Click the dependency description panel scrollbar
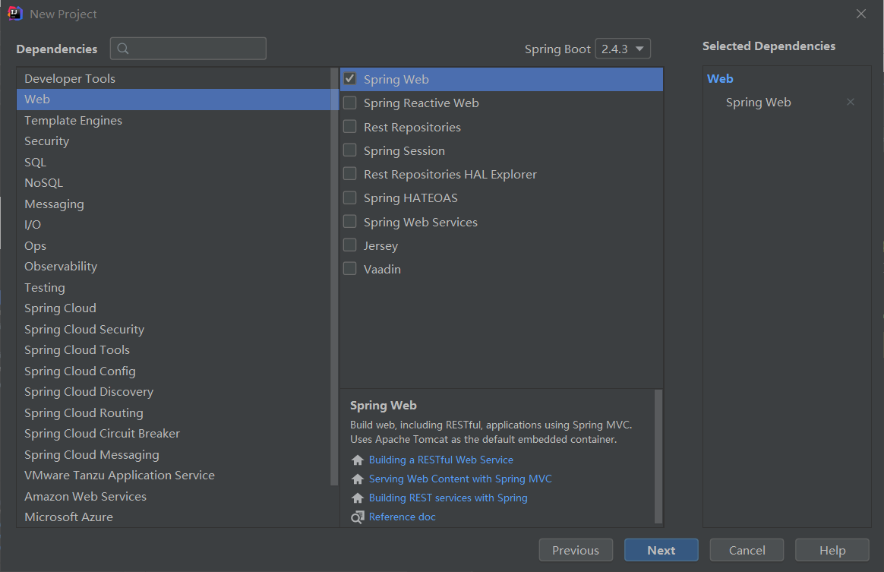 [658, 456]
